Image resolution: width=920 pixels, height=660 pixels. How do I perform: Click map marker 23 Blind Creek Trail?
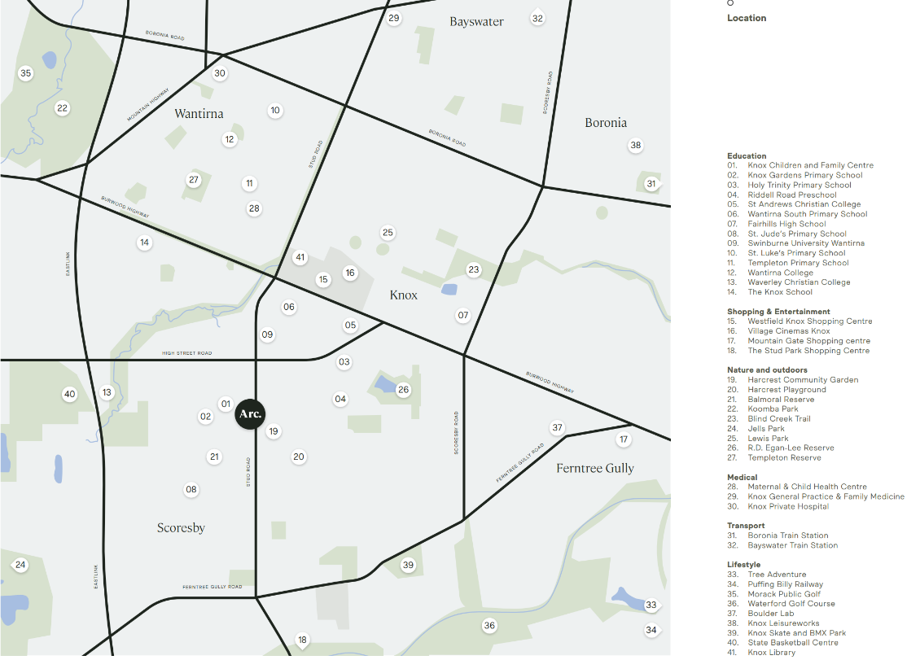[x=474, y=270]
